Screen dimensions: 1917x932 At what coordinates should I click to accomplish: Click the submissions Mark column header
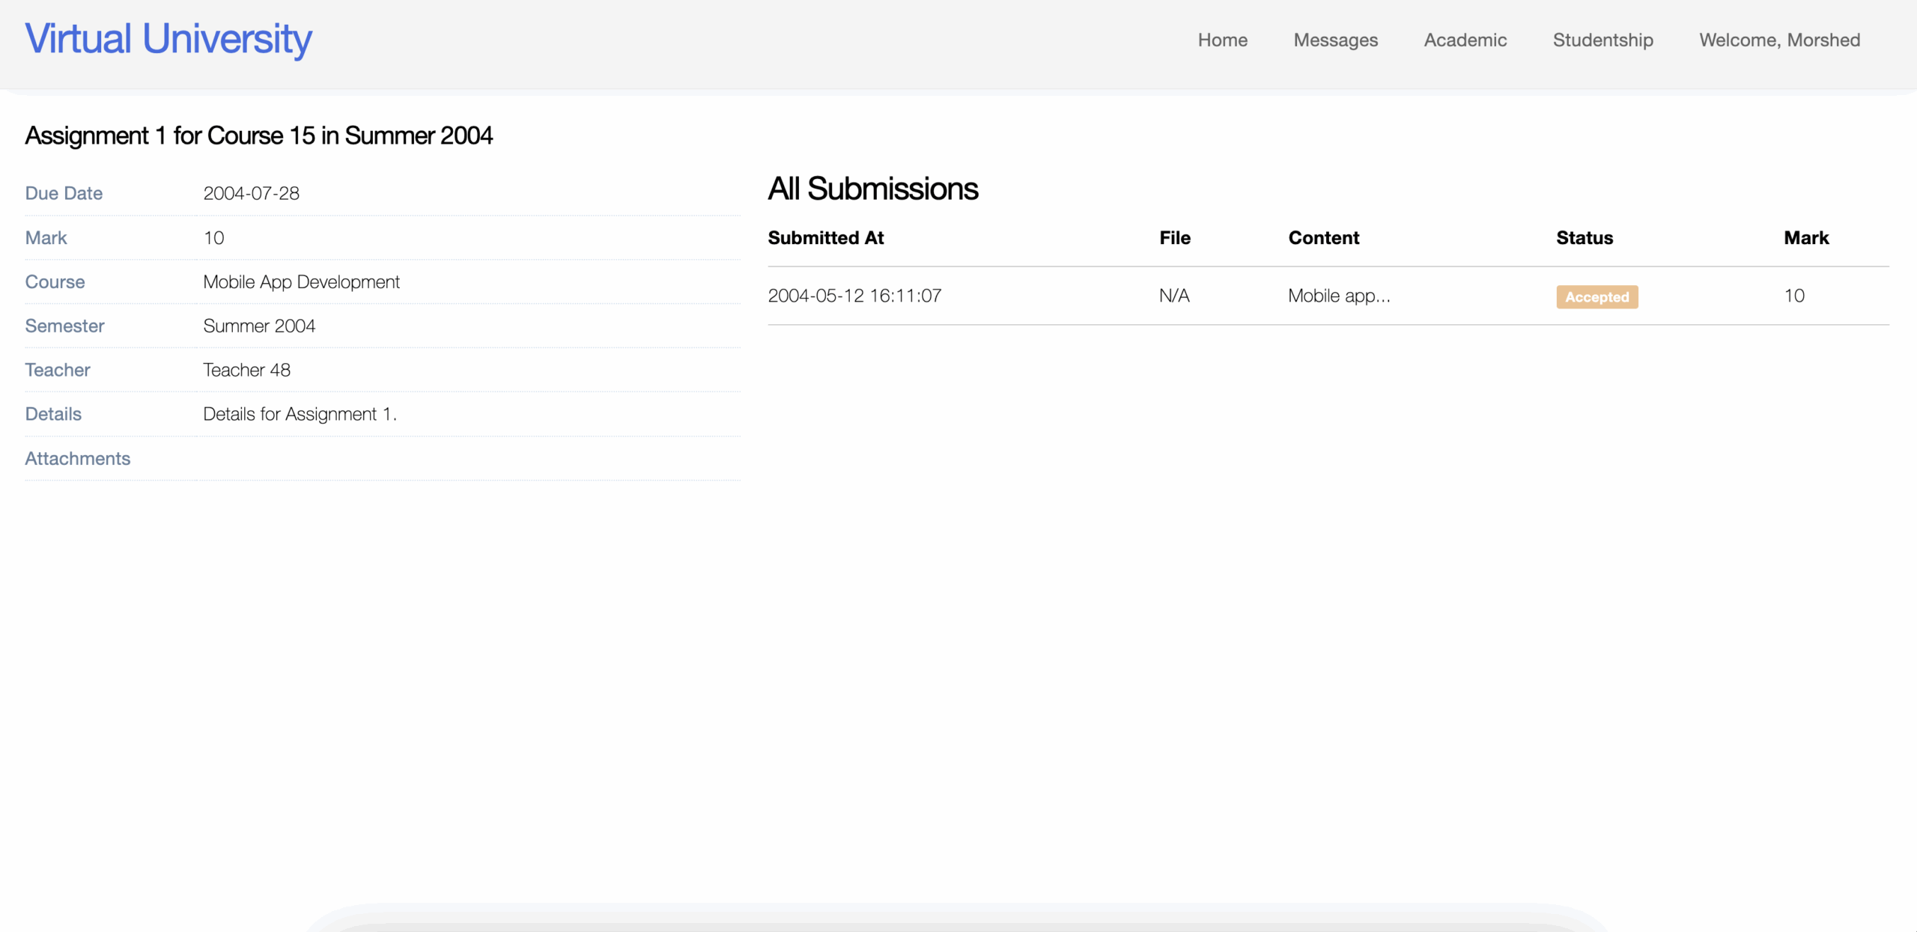pyautogui.click(x=1805, y=238)
